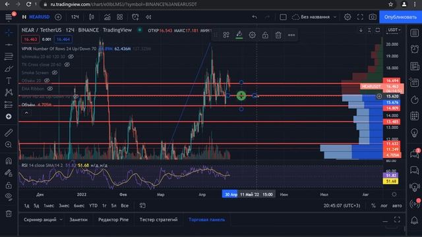Open the main hamburger menu
Screen dimensions: 422x237
(9, 17)
